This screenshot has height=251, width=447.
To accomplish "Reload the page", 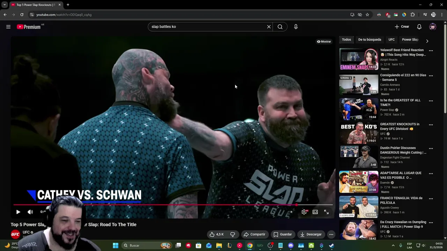I will coord(22,15).
